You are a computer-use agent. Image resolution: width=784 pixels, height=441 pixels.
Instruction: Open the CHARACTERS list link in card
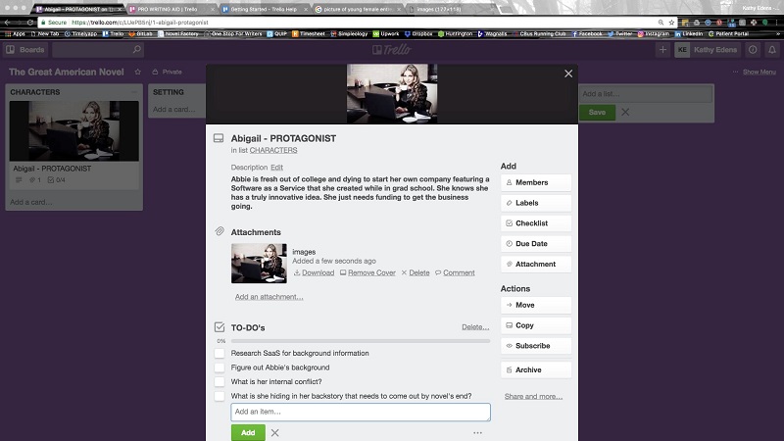click(273, 150)
